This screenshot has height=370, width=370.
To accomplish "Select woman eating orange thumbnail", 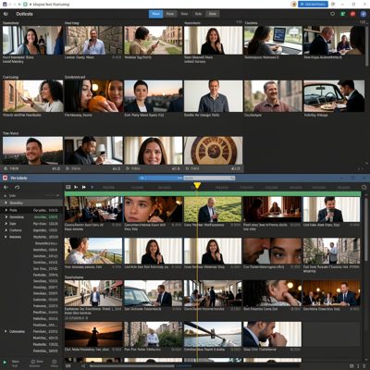I will [x=93, y=96].
